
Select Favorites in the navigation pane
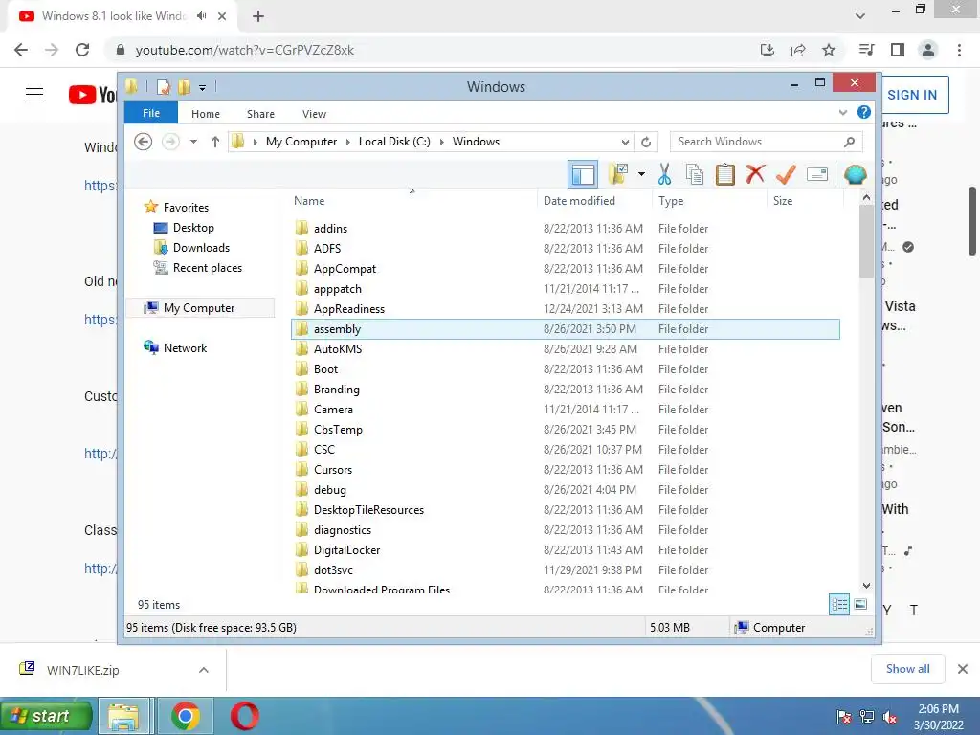tap(186, 208)
